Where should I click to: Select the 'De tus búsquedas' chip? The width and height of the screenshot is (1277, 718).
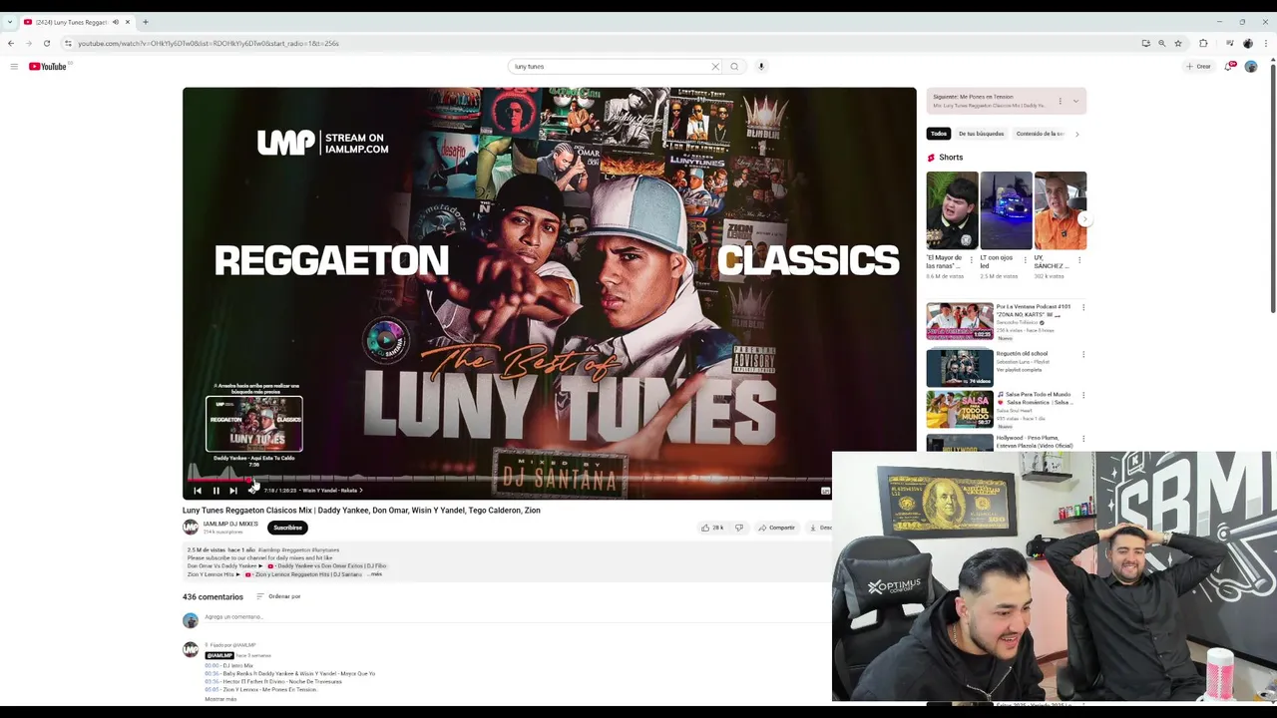[x=981, y=134]
